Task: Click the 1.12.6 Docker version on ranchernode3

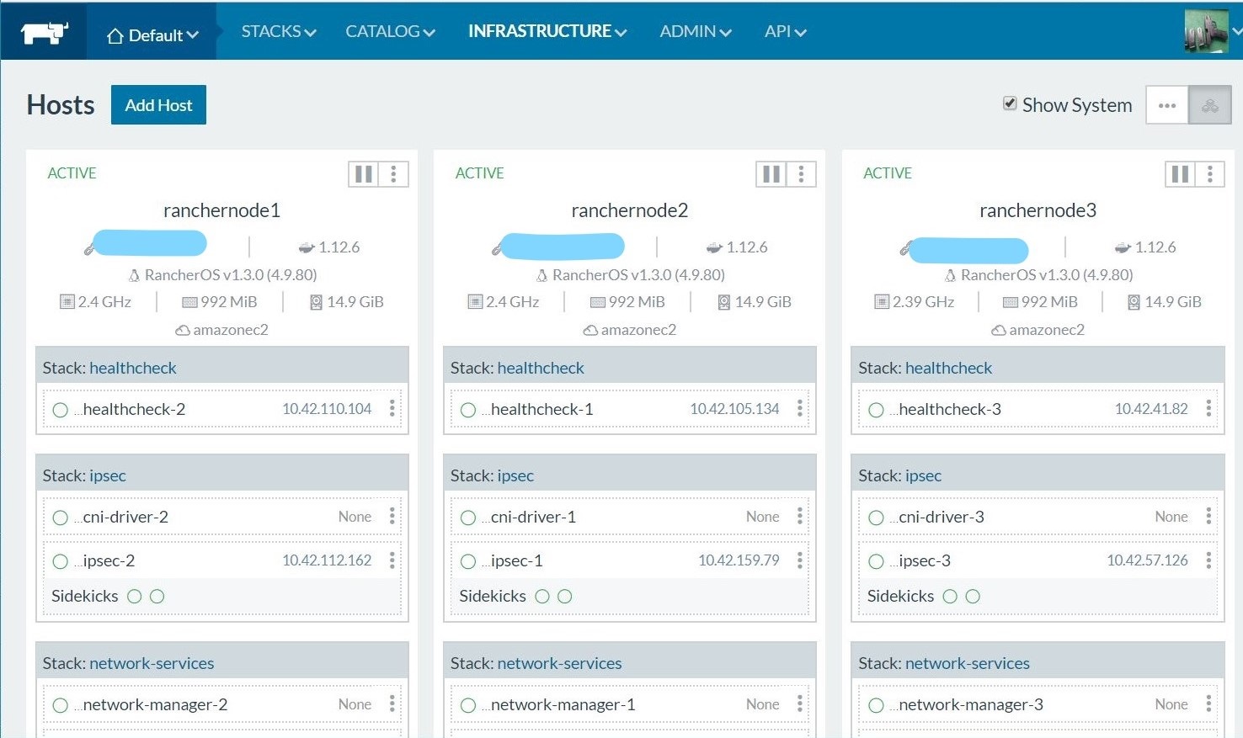Action: click(x=1155, y=247)
